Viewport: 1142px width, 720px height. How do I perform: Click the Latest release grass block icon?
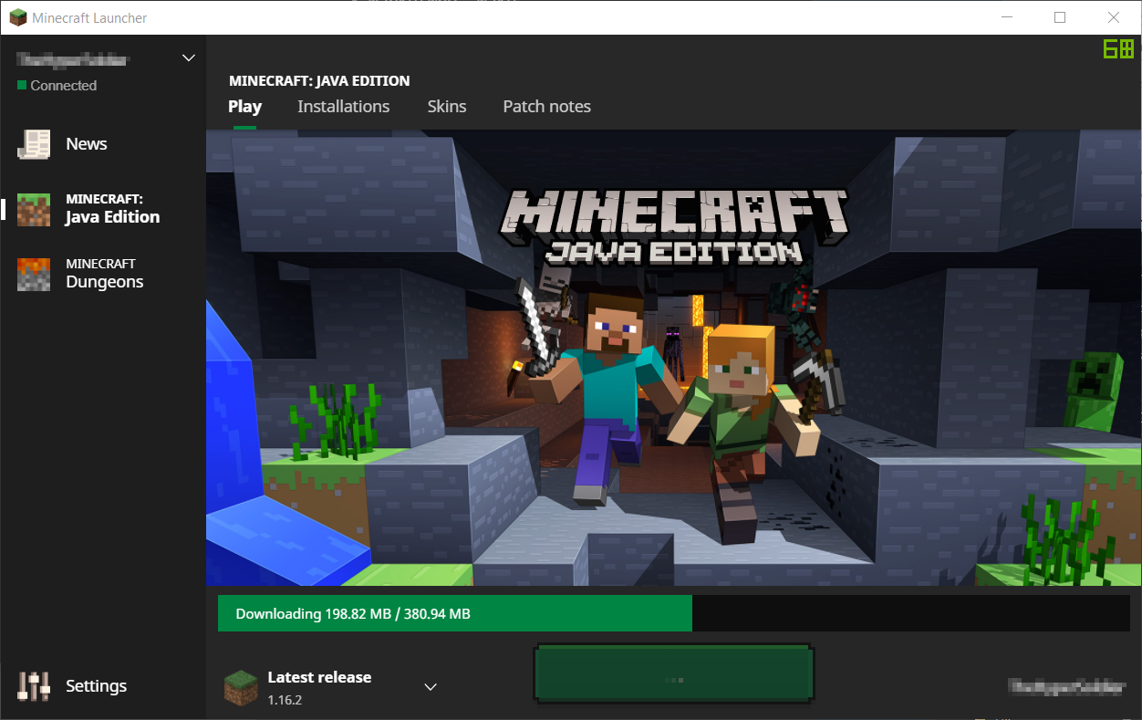(x=241, y=687)
